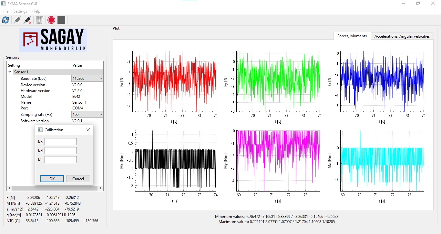Click the Sagay Mühendislik logo
The image size is (441, 234).
[53, 40]
